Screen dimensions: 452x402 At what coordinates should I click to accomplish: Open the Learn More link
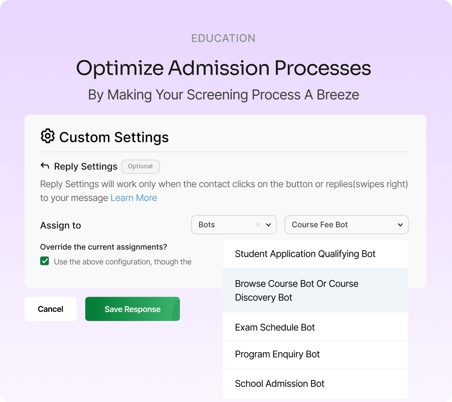coord(134,198)
